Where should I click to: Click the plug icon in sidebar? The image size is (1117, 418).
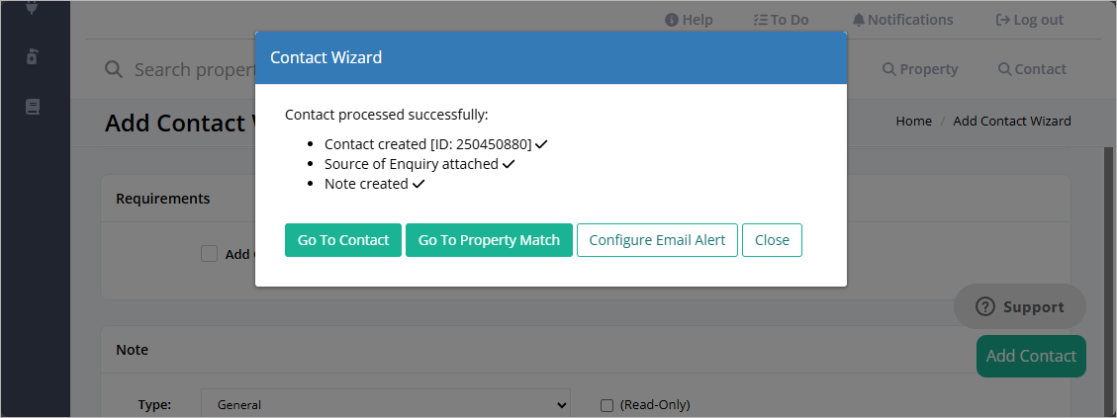(32, 7)
